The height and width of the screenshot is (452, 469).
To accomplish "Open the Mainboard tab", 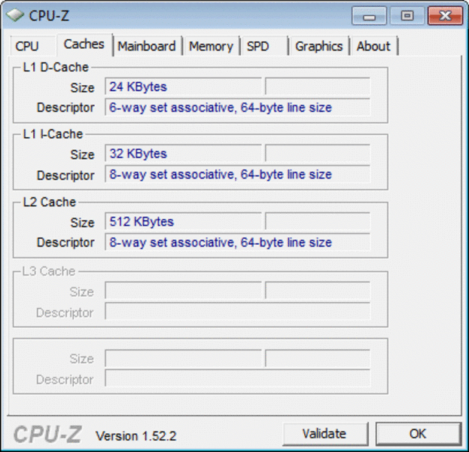I will click(147, 47).
